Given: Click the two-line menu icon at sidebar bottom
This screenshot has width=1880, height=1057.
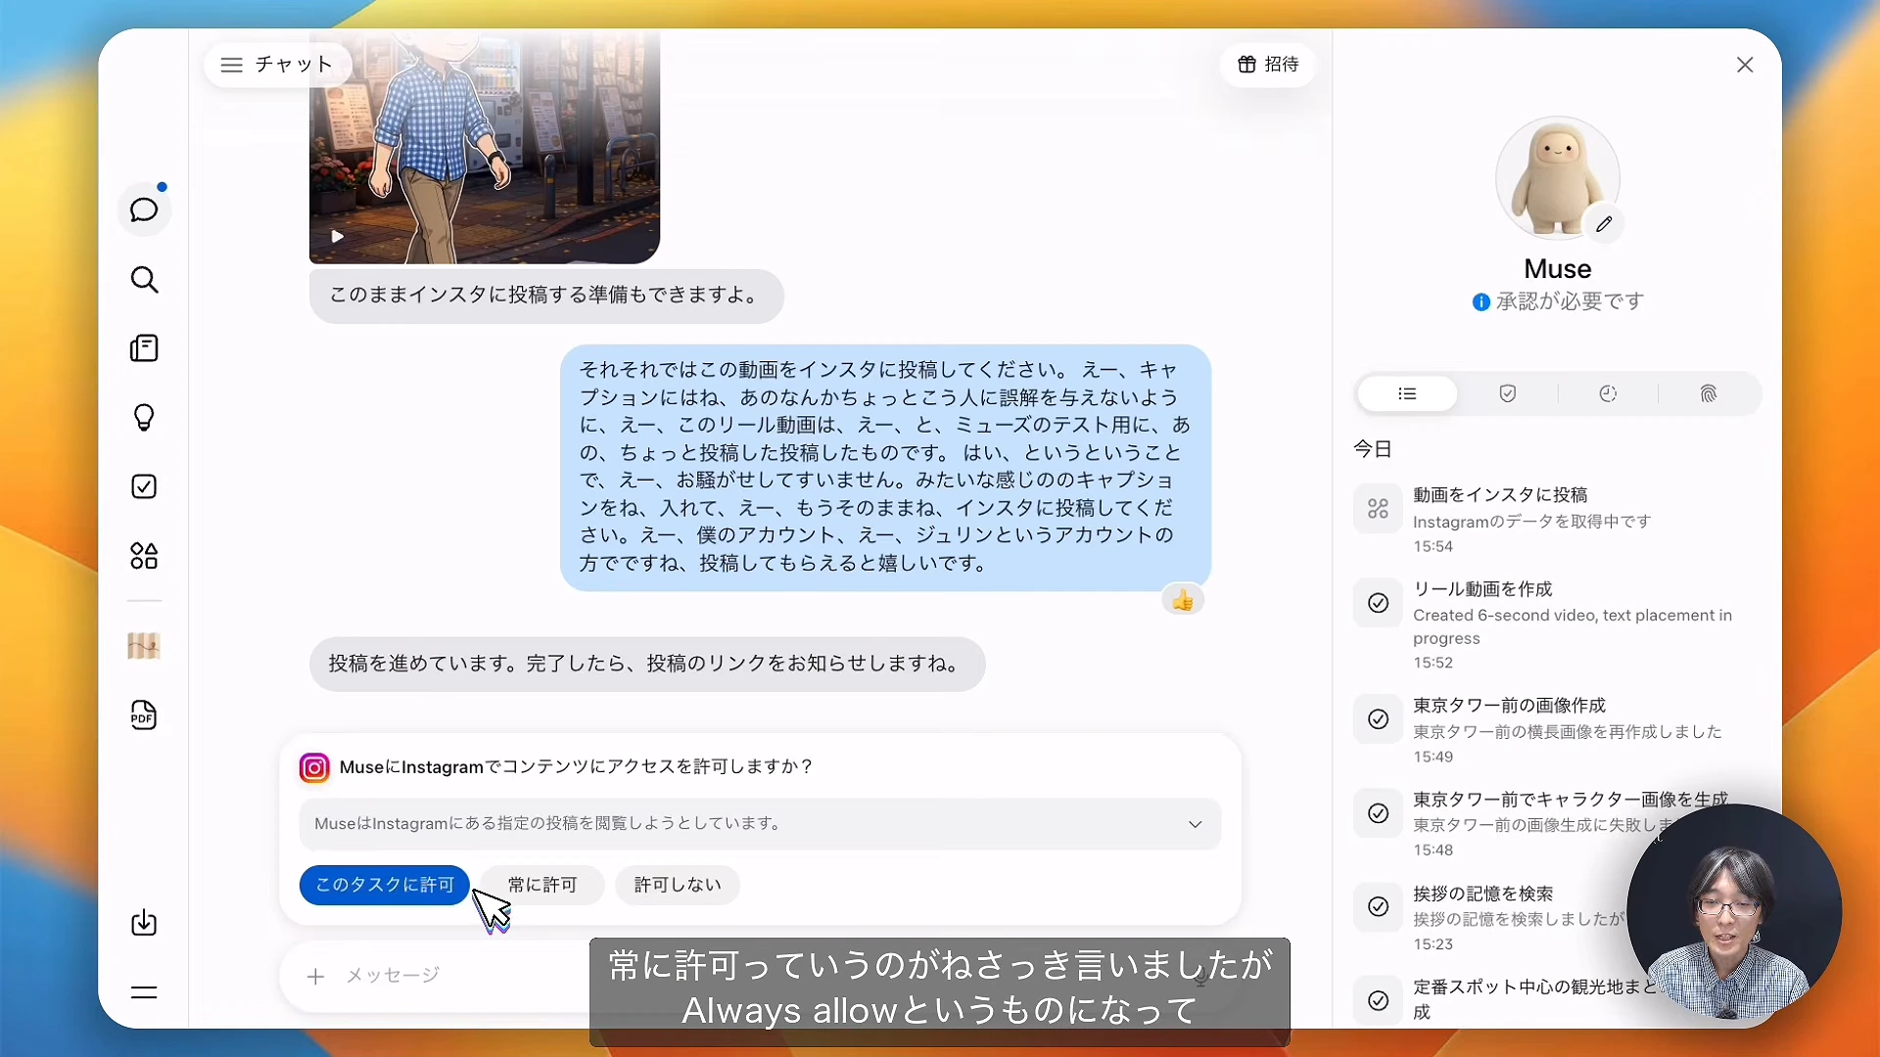Looking at the screenshot, I should [144, 992].
